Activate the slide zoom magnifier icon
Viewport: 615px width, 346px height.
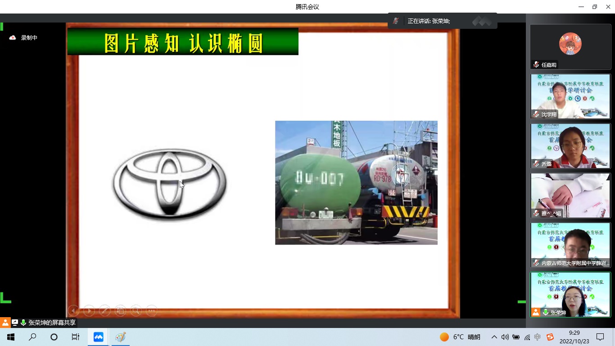click(x=136, y=310)
